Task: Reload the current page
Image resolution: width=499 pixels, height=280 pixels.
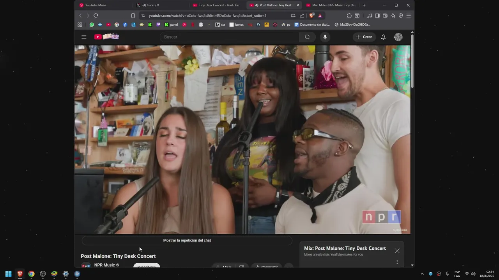Action: click(96, 16)
